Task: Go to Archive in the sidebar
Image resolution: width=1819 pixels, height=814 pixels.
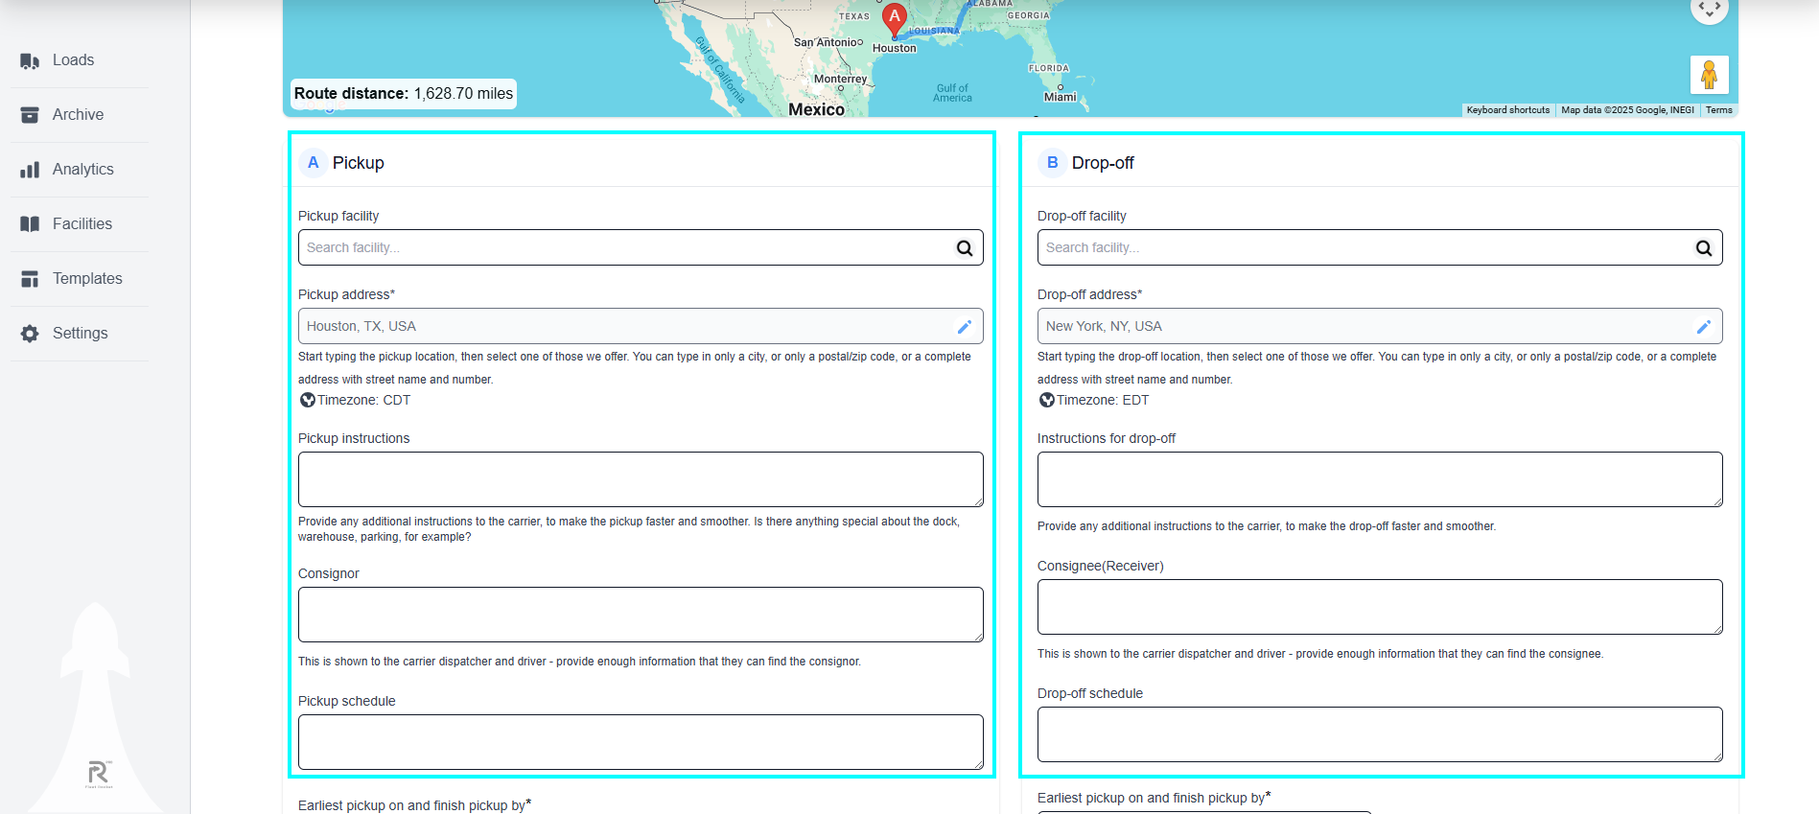Action: pos(80,115)
